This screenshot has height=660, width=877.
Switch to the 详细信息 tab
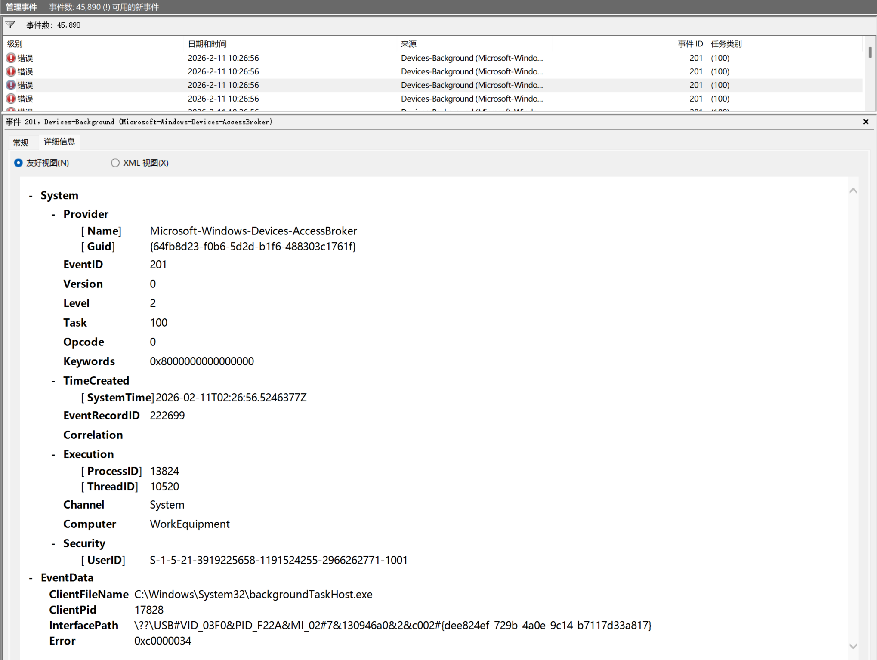pyautogui.click(x=59, y=142)
